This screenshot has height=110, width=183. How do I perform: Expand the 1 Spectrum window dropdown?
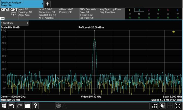(x=14, y=23)
